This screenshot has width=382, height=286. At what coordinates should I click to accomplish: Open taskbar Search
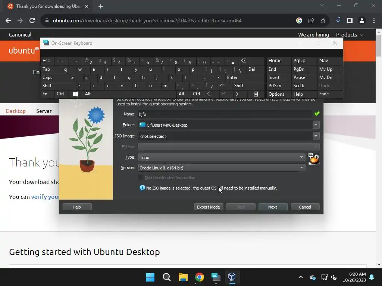(x=167, y=277)
